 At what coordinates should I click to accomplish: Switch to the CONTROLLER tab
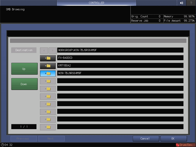tap(96, 3)
